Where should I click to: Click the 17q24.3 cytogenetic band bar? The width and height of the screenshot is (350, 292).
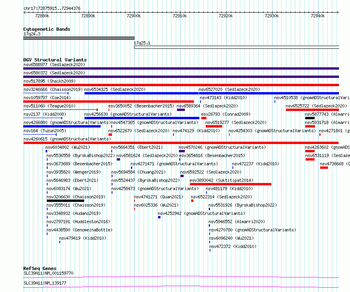tap(79, 38)
